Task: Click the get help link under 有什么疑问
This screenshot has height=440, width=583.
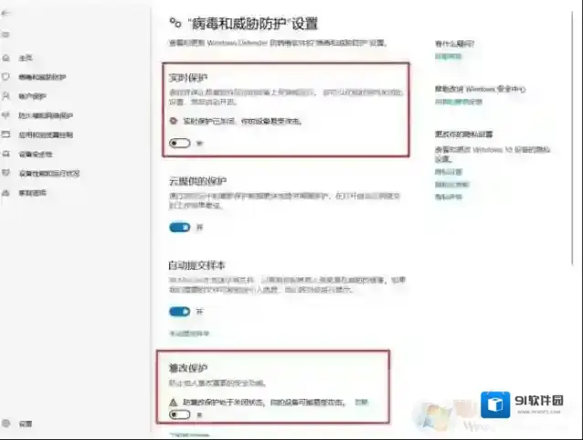Action: pyautogui.click(x=448, y=57)
